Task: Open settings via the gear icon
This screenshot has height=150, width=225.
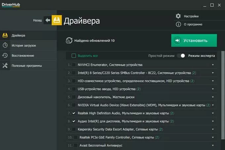Action: point(178,16)
